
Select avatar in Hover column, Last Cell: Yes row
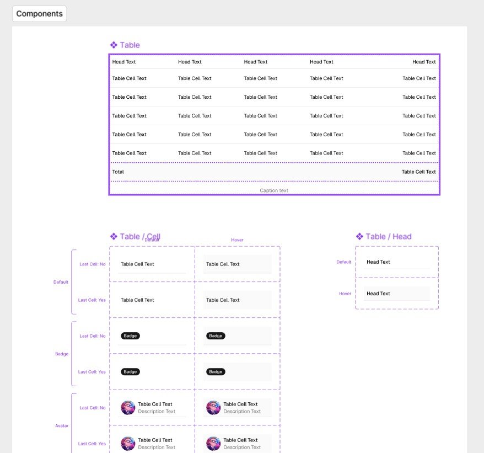(x=213, y=444)
